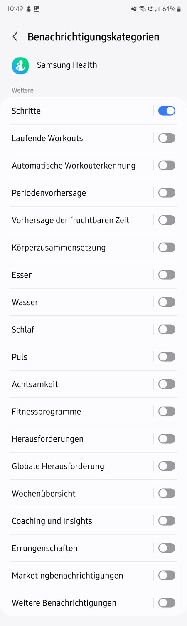
Task: Tap the Wi-Fi icon in status bar
Action: [x=143, y=9]
